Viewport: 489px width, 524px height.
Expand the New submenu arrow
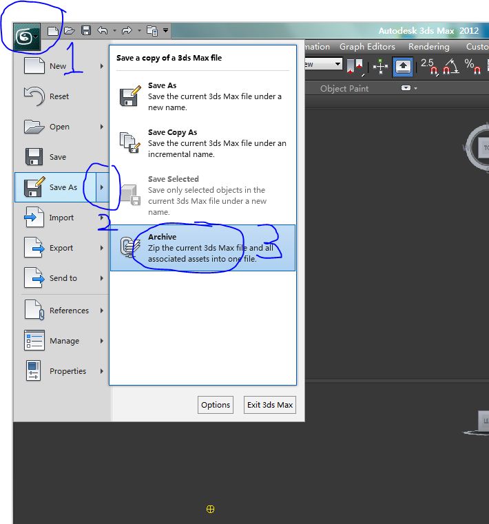click(x=102, y=66)
